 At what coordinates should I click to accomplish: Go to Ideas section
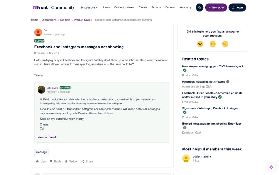106,7
